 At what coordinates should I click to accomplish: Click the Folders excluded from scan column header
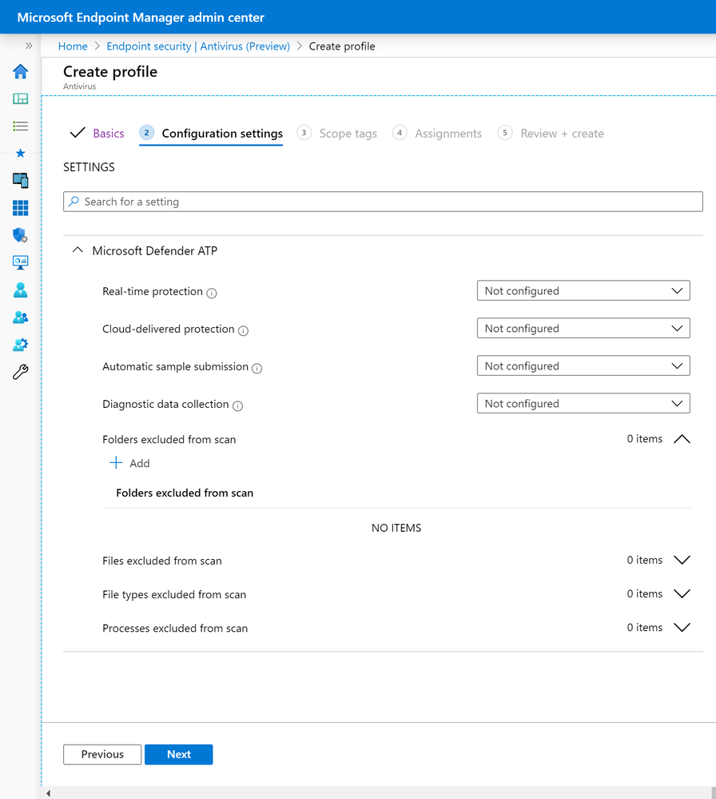(185, 493)
